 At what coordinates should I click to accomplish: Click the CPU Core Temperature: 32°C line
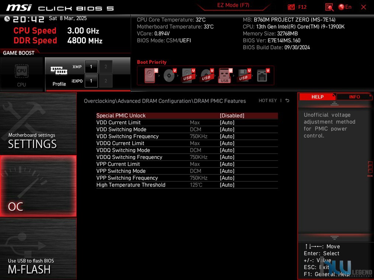point(171,20)
